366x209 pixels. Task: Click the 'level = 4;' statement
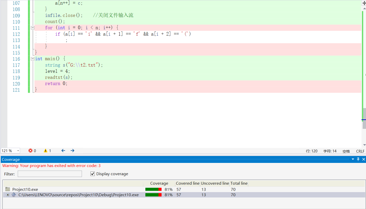tap(58, 71)
